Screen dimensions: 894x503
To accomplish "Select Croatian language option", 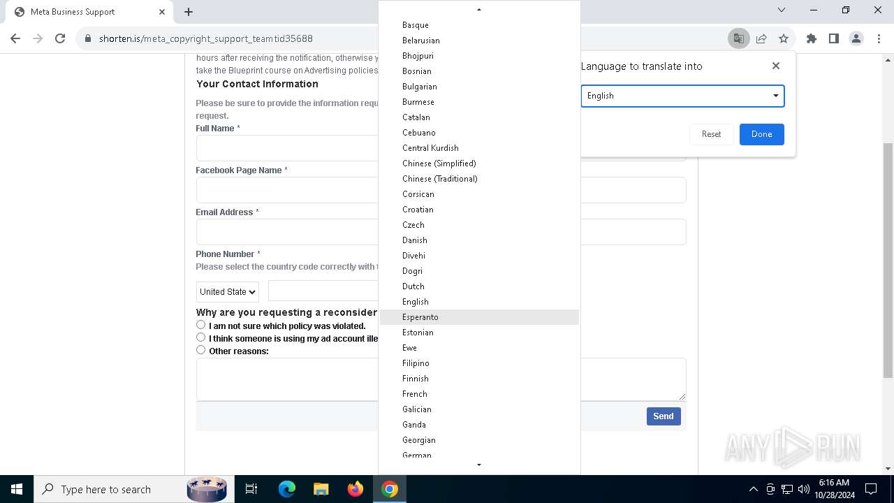I will tap(479, 210).
